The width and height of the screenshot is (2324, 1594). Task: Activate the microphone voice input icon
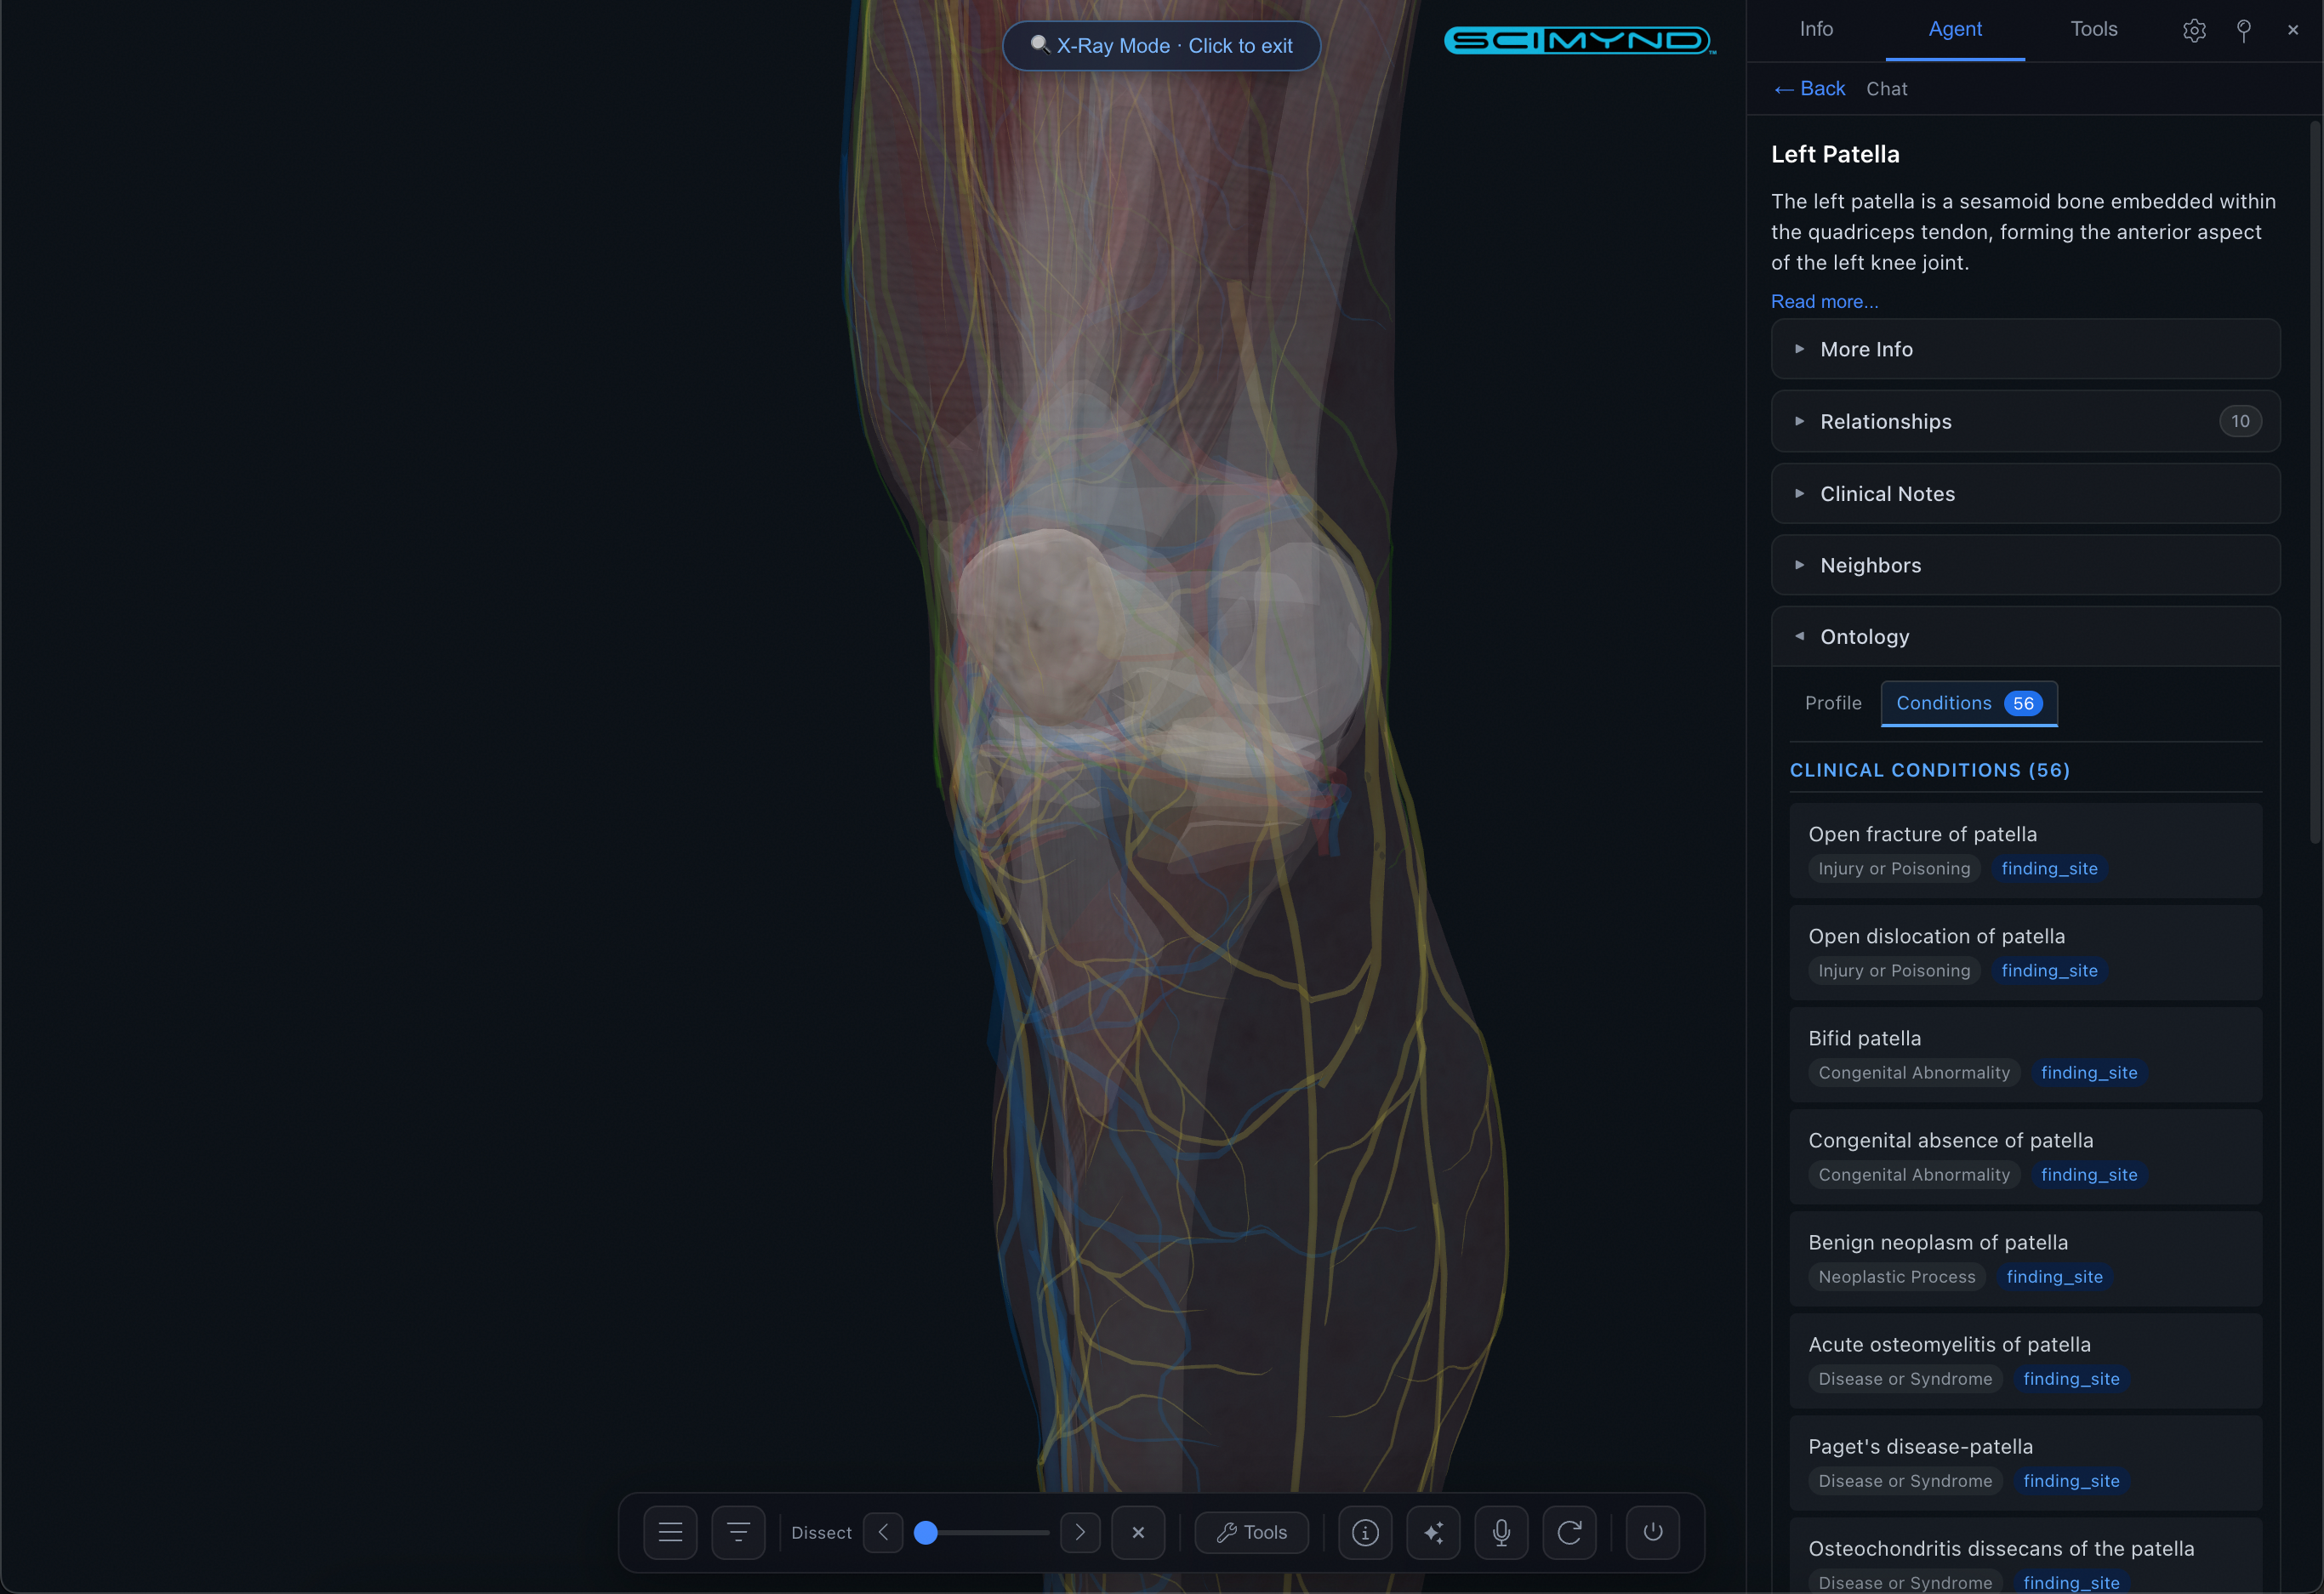point(1501,1532)
